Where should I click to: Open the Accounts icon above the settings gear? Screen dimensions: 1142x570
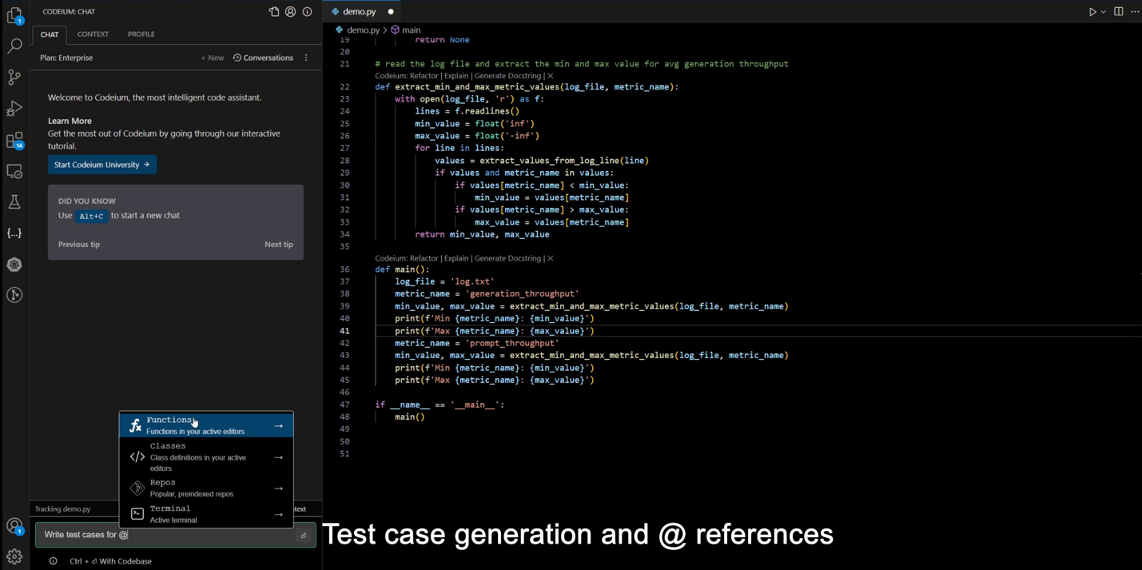coord(14,525)
